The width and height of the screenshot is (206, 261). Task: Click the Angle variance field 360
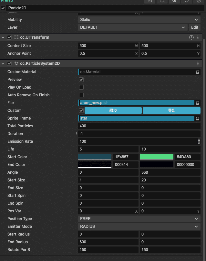[x=170, y=172]
